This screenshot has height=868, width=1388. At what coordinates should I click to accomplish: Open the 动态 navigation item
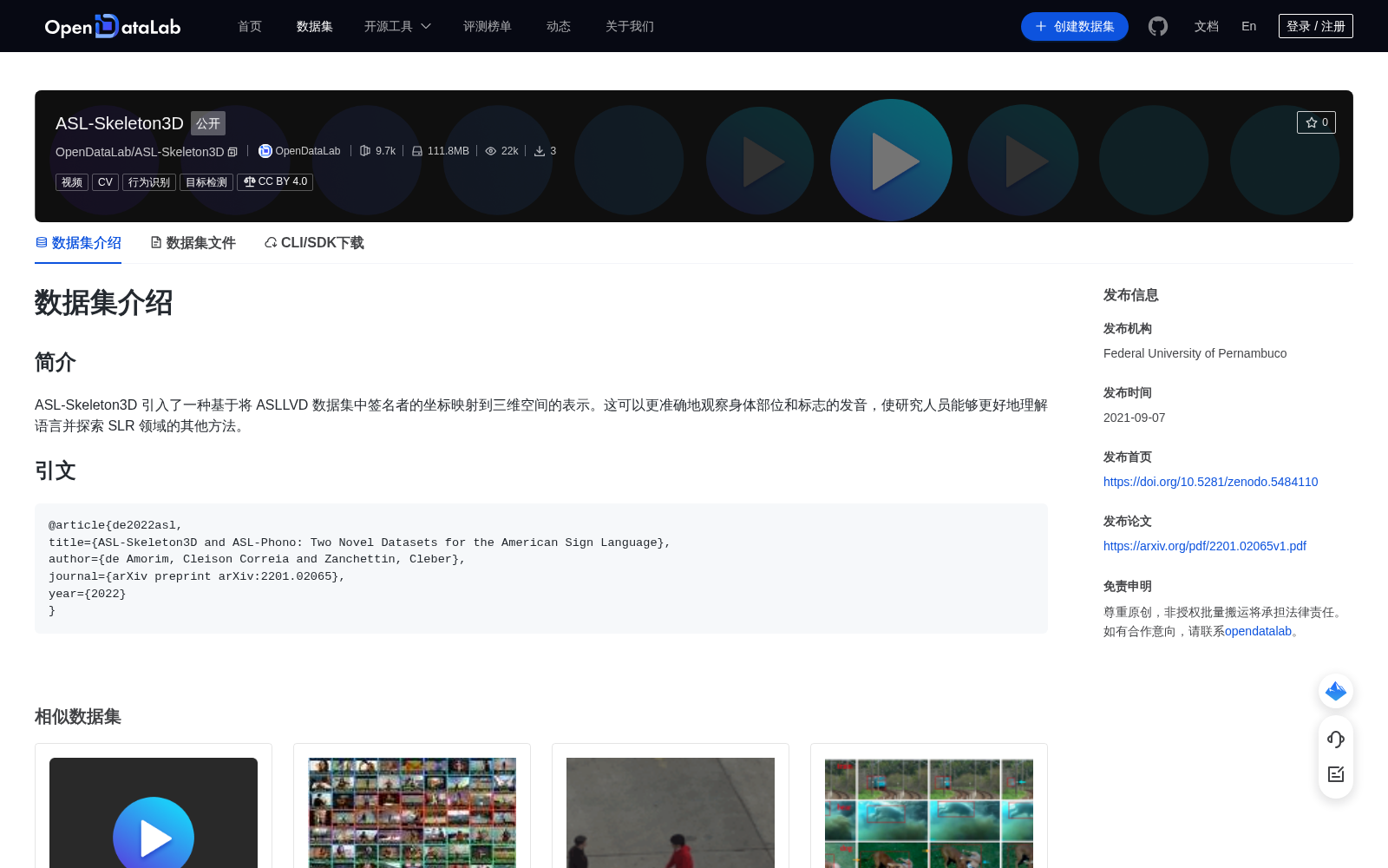pyautogui.click(x=559, y=26)
